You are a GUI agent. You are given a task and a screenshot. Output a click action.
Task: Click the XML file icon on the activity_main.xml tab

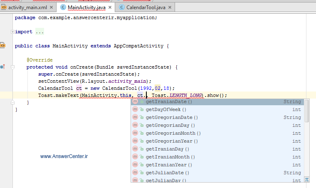click(4, 7)
